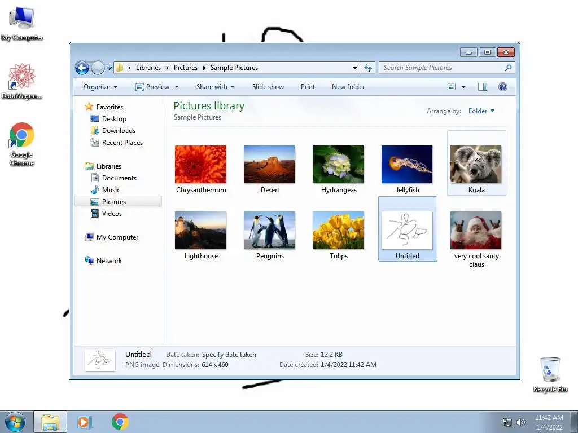The width and height of the screenshot is (578, 433).
Task: Click Specify date taken in details pane
Action: point(229,355)
